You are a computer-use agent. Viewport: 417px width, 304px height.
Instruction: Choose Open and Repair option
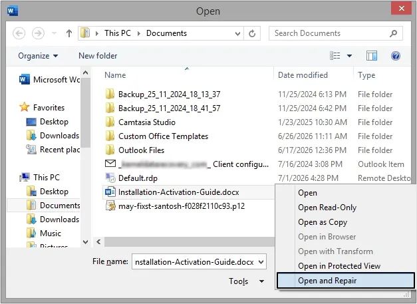coord(345,280)
